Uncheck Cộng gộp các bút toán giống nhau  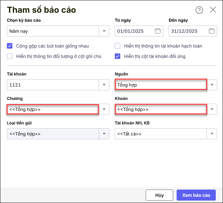pyautogui.click(x=10, y=46)
